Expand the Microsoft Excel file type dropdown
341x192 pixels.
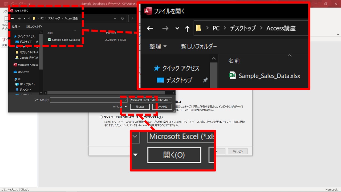pyautogui.click(x=170, y=100)
